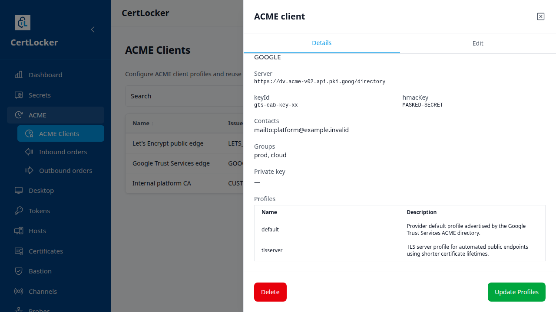Image resolution: width=556 pixels, height=312 pixels.
Task: Click keyId value gts-eab-key-xx
Action: tap(276, 105)
